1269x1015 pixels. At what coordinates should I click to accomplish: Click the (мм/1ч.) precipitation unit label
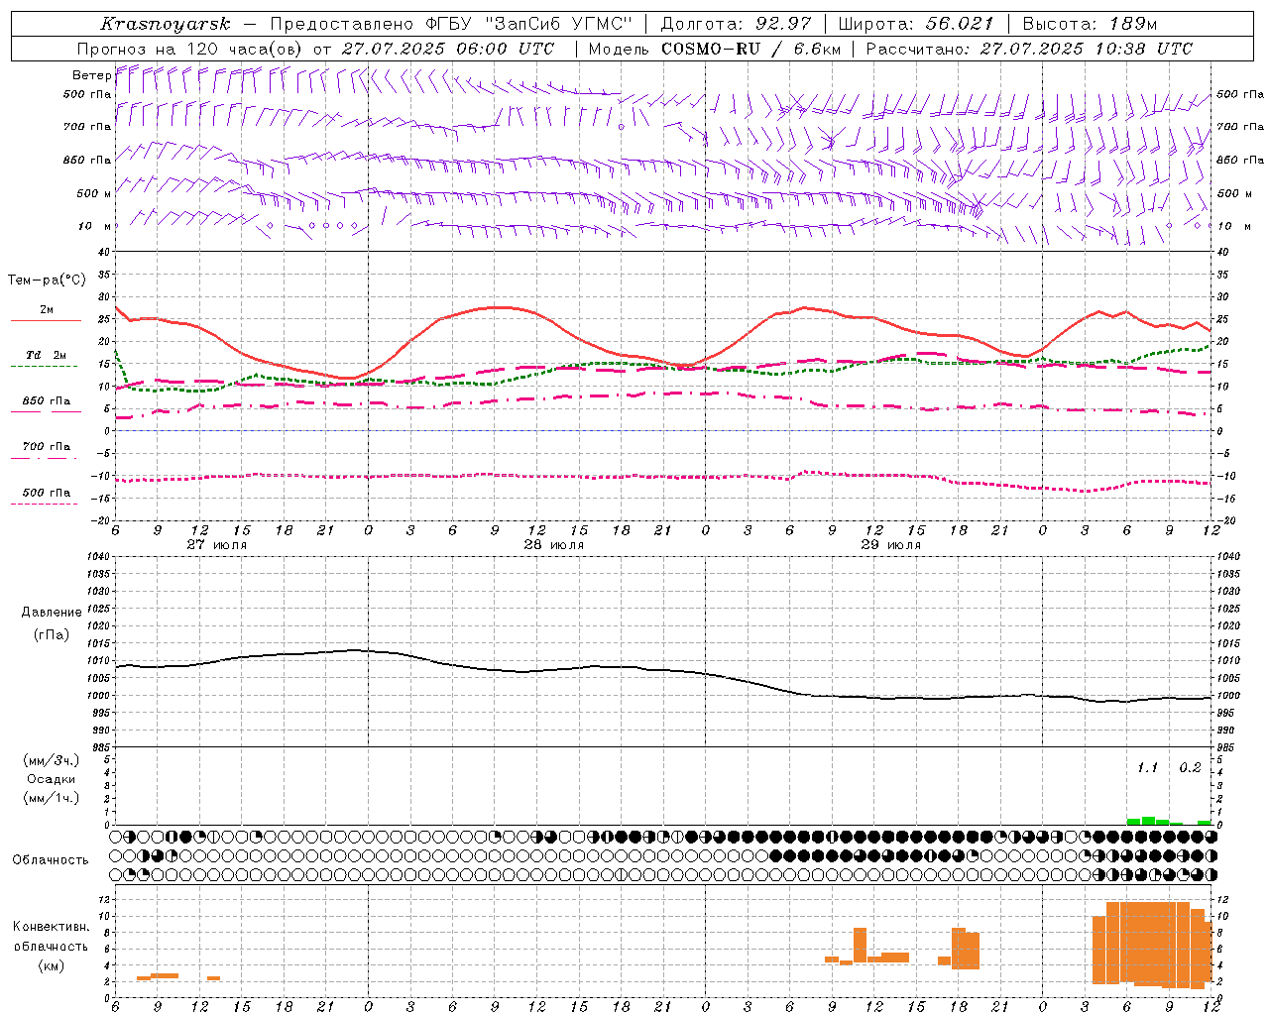click(52, 797)
